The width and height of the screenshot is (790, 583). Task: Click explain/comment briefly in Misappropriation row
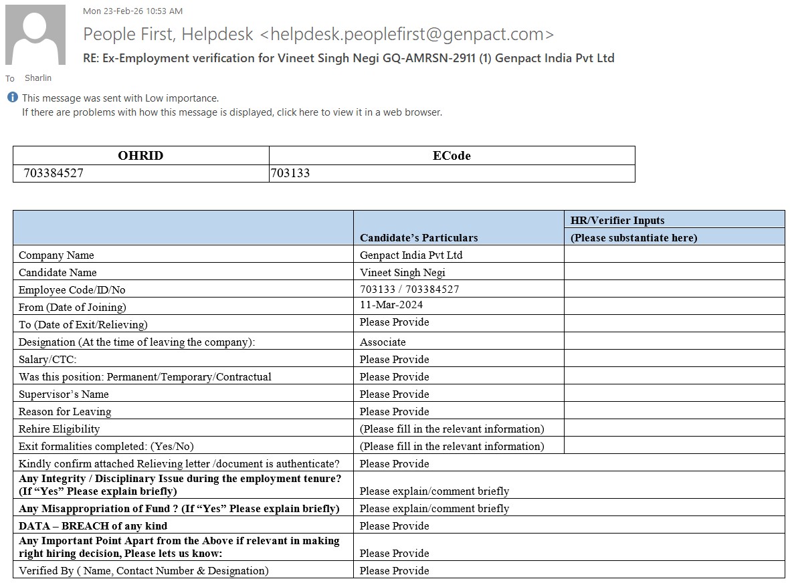click(434, 509)
